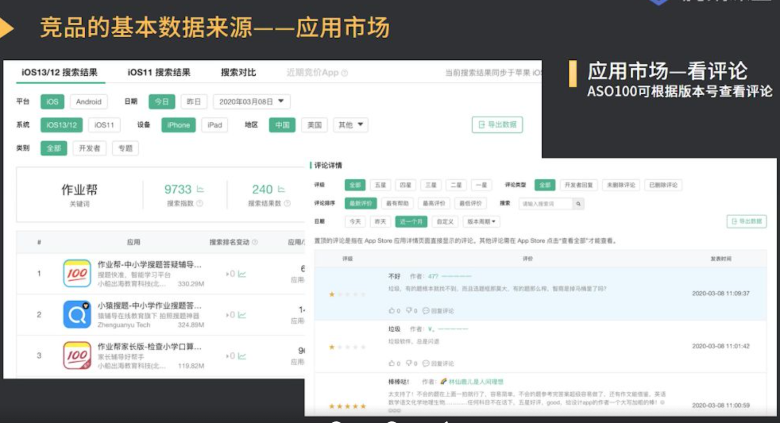The width and height of the screenshot is (780, 423).
Task: Click help icon beside 搜索结果数
Action: coord(287,203)
